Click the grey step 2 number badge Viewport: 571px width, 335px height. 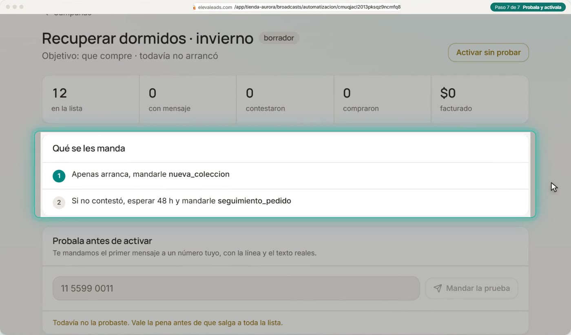coord(59,203)
